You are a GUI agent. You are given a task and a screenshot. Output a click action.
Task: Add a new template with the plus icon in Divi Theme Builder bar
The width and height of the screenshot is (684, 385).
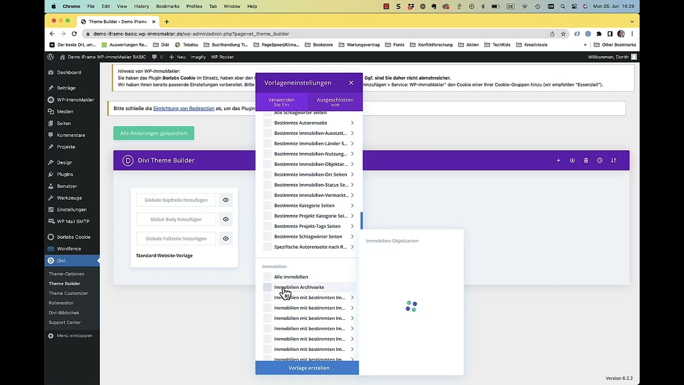pyautogui.click(x=558, y=160)
